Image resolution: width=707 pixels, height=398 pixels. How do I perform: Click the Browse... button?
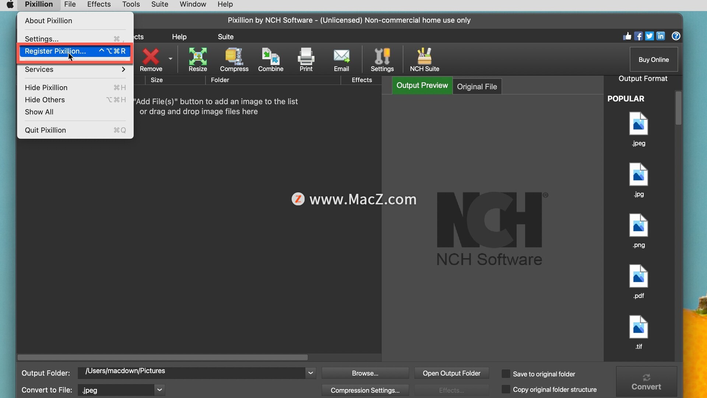click(365, 373)
